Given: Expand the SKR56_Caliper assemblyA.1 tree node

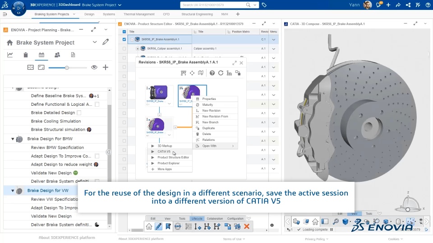Looking at the screenshot, I should pos(138,49).
